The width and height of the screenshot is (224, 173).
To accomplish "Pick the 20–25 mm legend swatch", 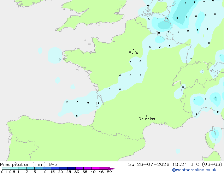I will pos(63,168).
